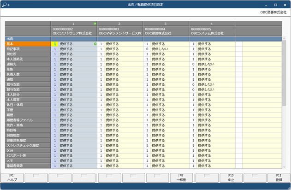Select the 学歴 row header

[x=28, y=110]
